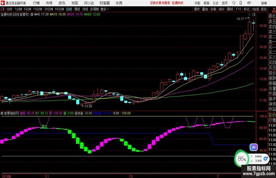Switch to 60分钟 period
The height and width of the screenshot is (178, 276).
coord(60,9)
